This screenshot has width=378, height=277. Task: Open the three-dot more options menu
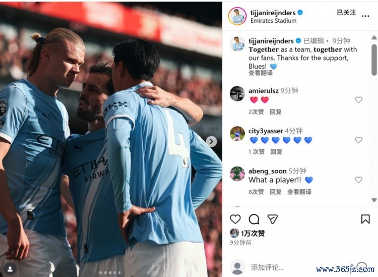[x=365, y=16]
